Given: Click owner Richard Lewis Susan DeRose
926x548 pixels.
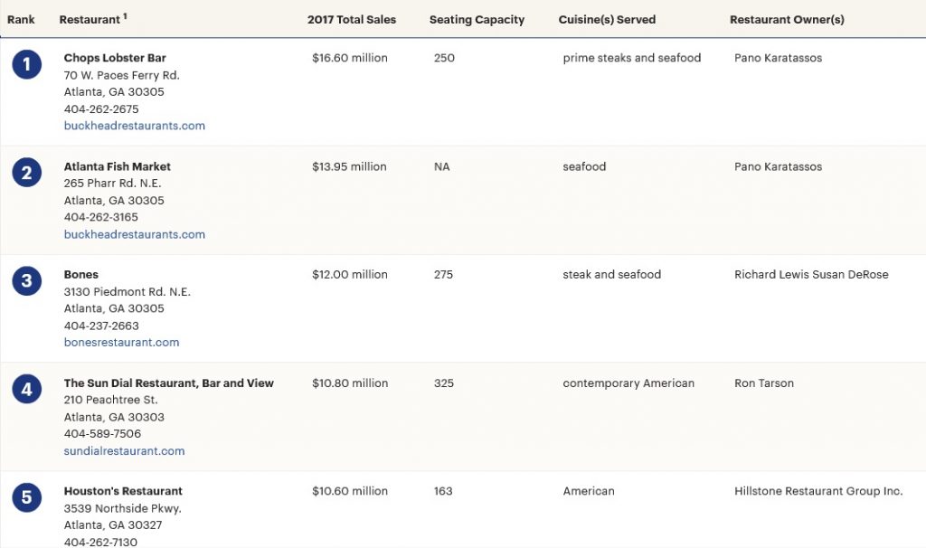Looking at the screenshot, I should 811,275.
